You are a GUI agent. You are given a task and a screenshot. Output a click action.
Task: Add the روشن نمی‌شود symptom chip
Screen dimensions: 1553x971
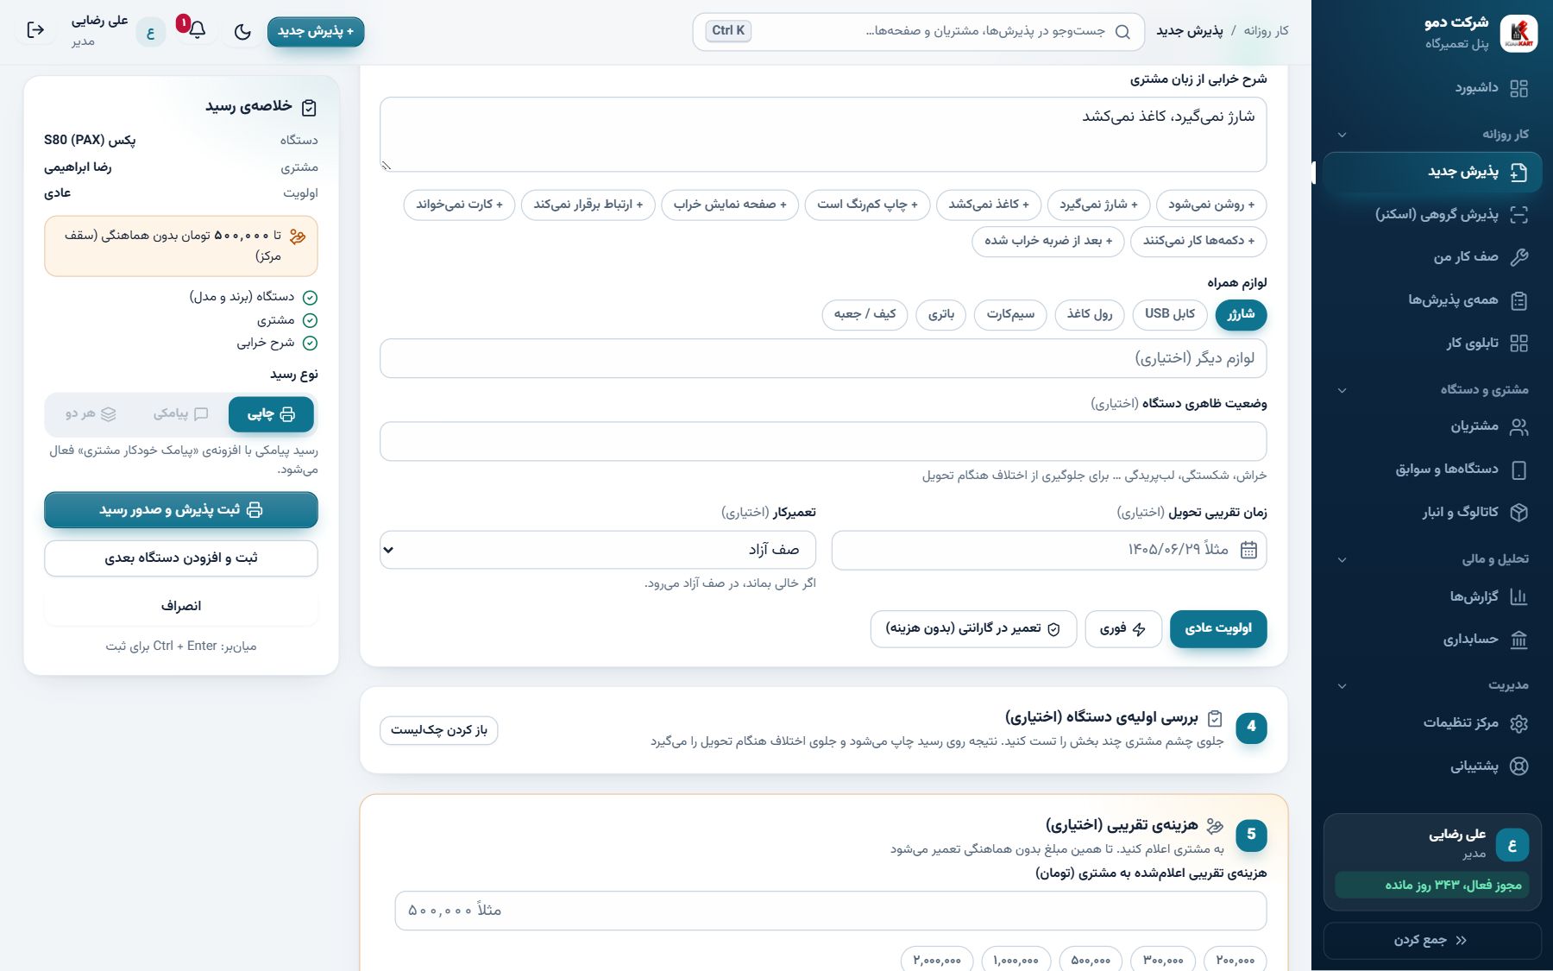1211,205
